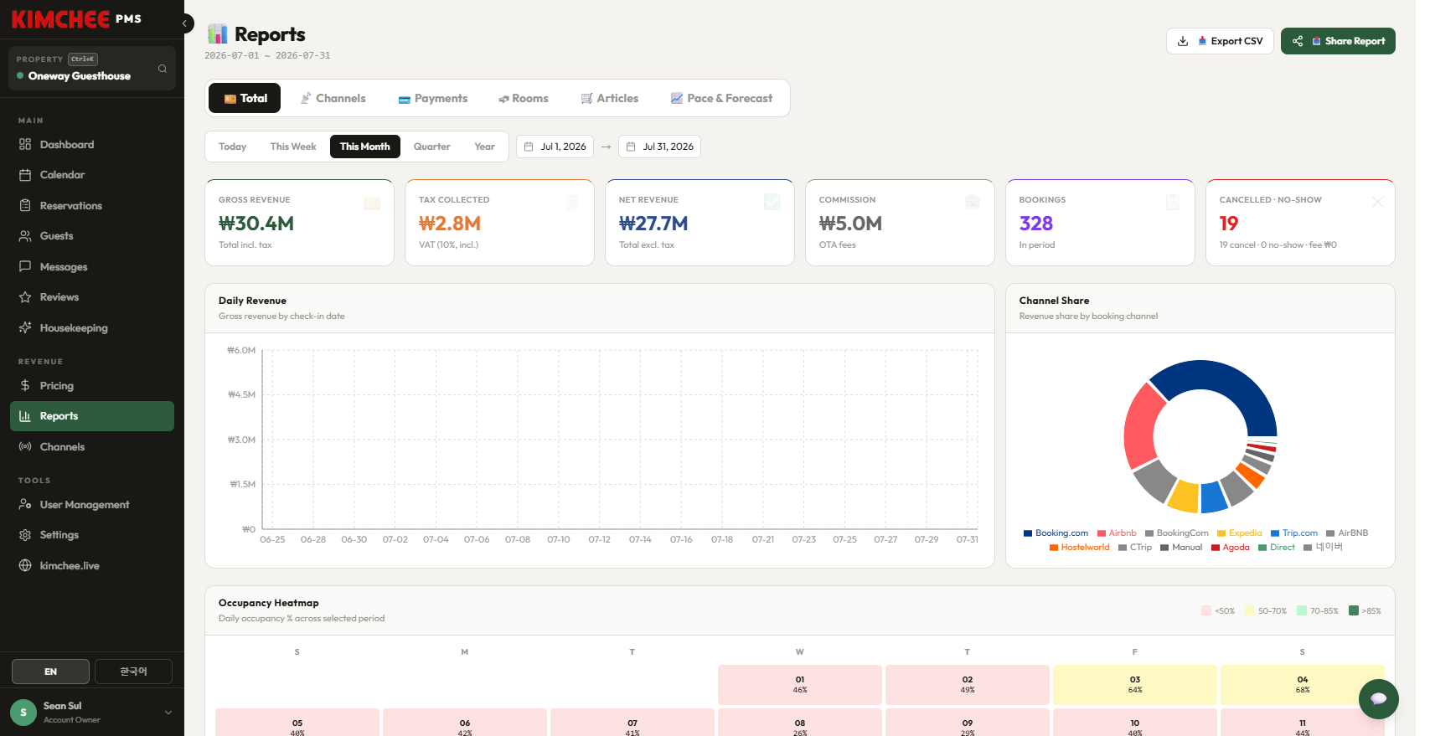
Task: Click the Gross Revenue value ₩30.4M
Action: (x=256, y=224)
